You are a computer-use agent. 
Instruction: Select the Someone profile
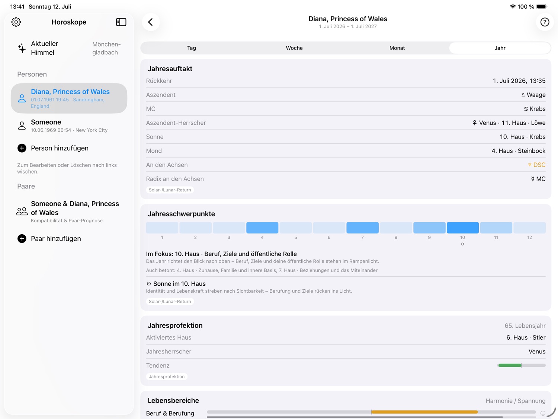[69, 126]
